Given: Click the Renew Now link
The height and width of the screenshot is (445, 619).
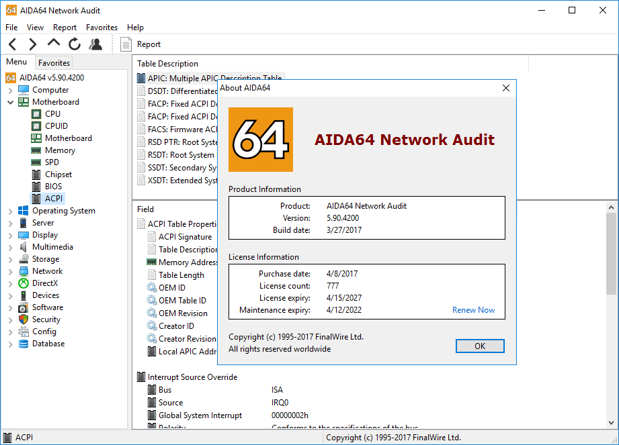Looking at the screenshot, I should (x=473, y=310).
